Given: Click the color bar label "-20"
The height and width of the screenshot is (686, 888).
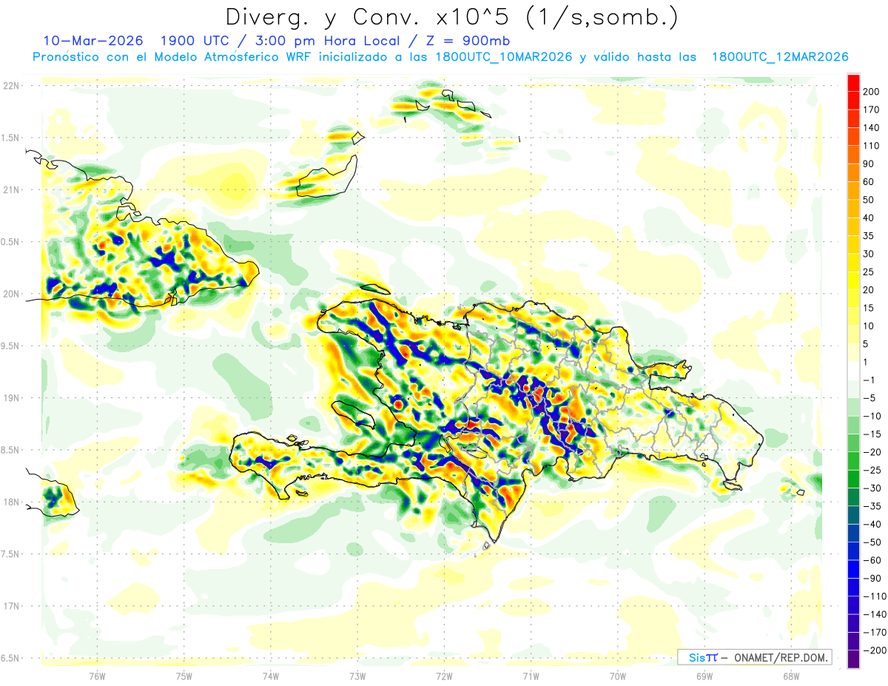Looking at the screenshot, I should click(872, 453).
